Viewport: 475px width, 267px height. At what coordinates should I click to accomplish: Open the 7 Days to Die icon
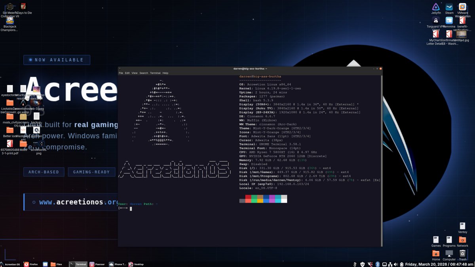[x=24, y=6]
